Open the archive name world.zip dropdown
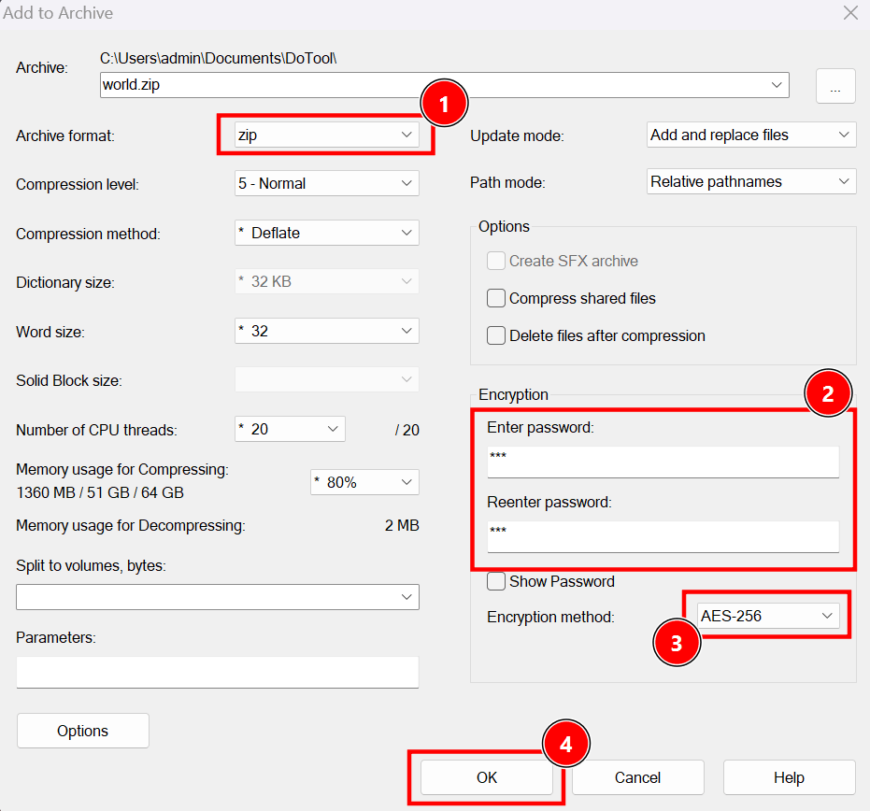This screenshot has width=870, height=811. (445, 85)
